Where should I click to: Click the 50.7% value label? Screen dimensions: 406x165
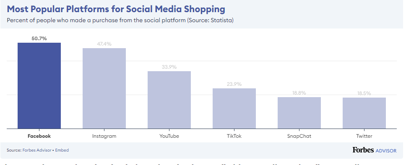[x=39, y=39]
